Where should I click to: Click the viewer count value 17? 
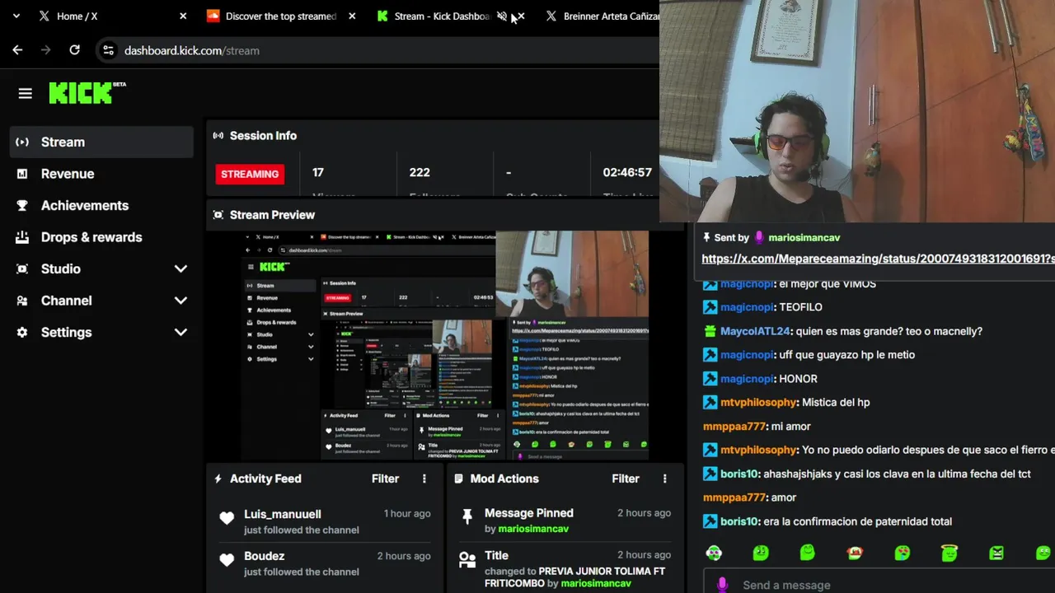[318, 172]
